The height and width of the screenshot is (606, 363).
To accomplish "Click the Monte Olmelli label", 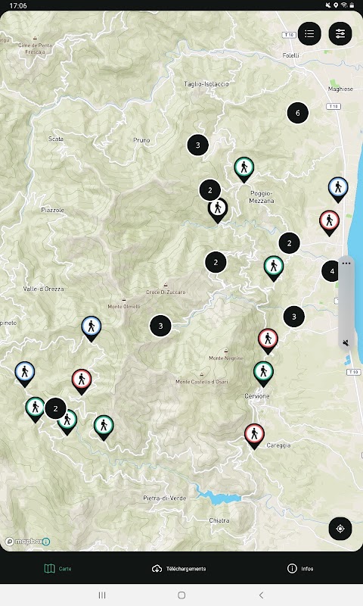I will click(x=124, y=307).
